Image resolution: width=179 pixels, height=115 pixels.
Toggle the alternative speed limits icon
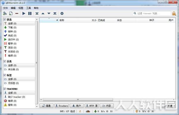pyautogui.click(x=88, y=111)
